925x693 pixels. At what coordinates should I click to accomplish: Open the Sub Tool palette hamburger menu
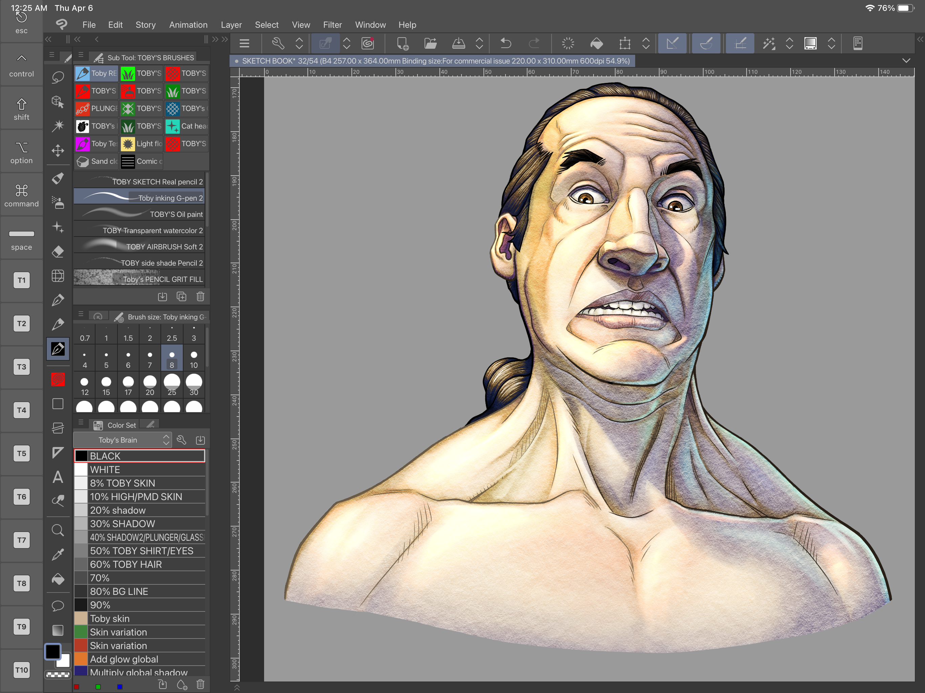[x=81, y=55]
